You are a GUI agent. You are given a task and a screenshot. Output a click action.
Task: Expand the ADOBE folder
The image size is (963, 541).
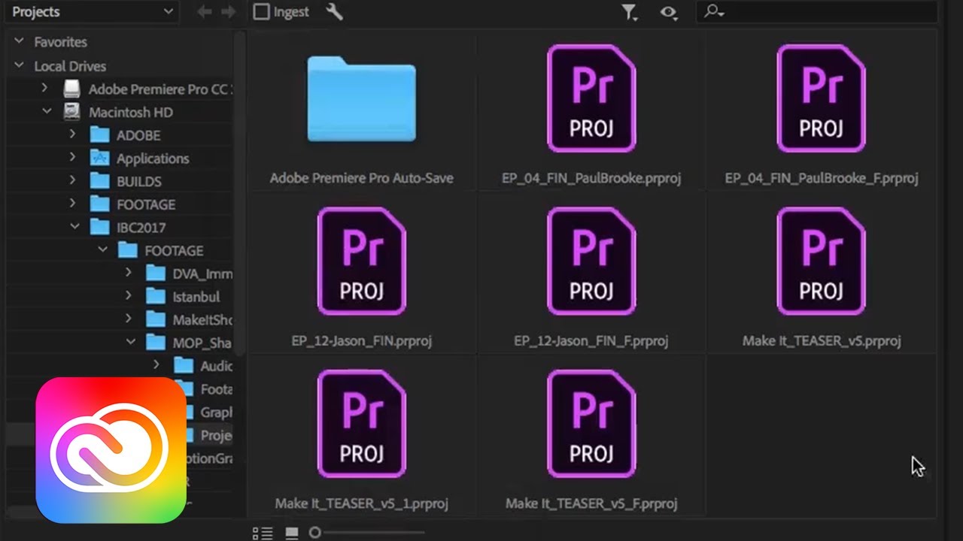point(73,135)
